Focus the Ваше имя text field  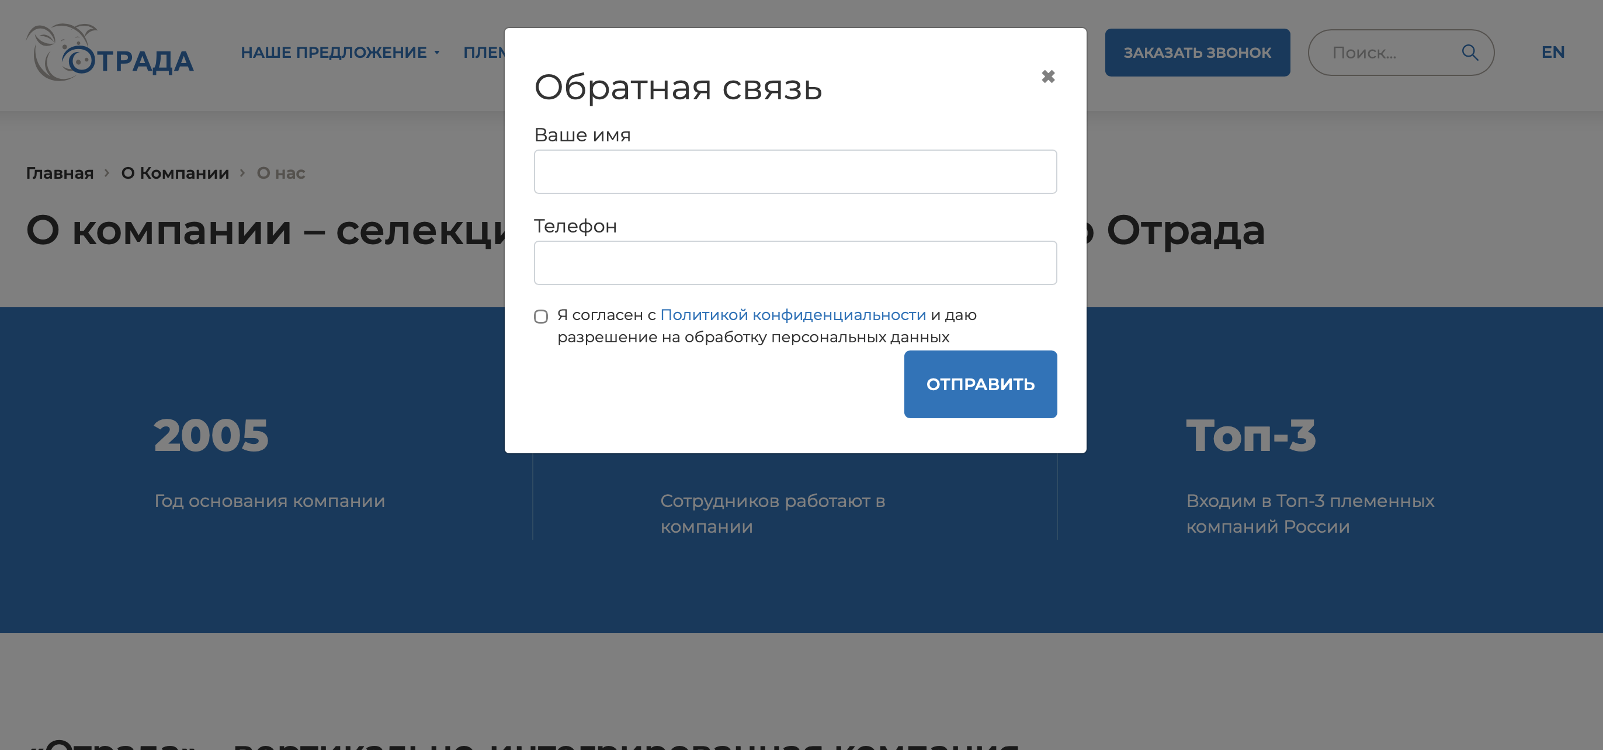794,172
